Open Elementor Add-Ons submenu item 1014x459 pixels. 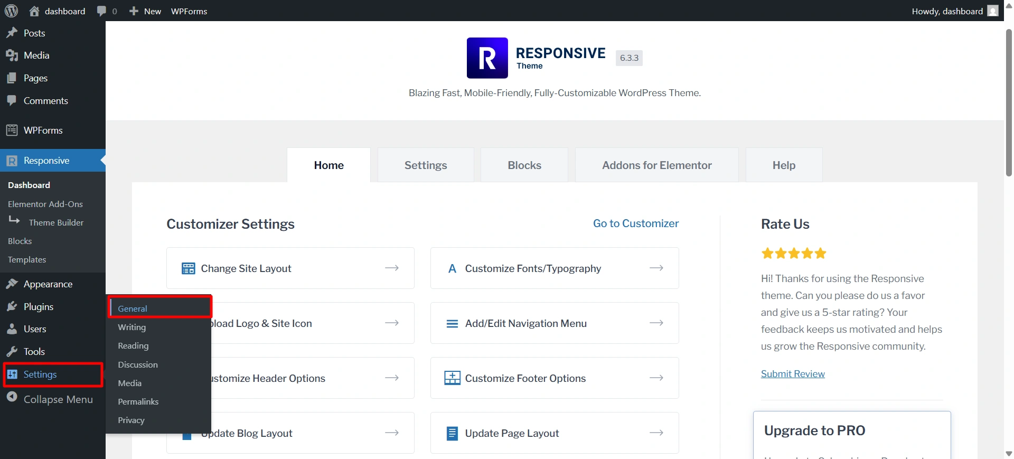(x=45, y=204)
